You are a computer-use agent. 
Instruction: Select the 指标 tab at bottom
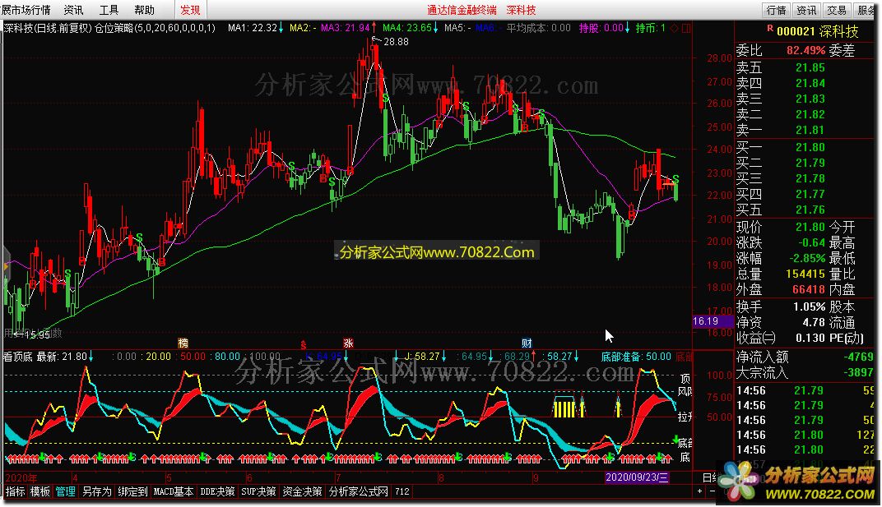[15, 492]
